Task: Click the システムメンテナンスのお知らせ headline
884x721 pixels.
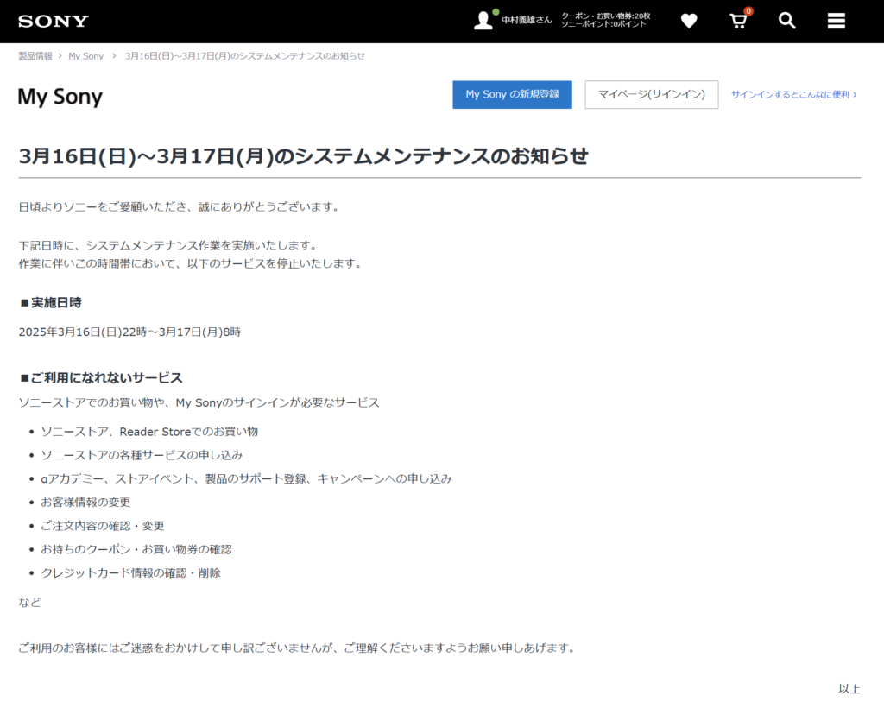Action: click(x=303, y=156)
